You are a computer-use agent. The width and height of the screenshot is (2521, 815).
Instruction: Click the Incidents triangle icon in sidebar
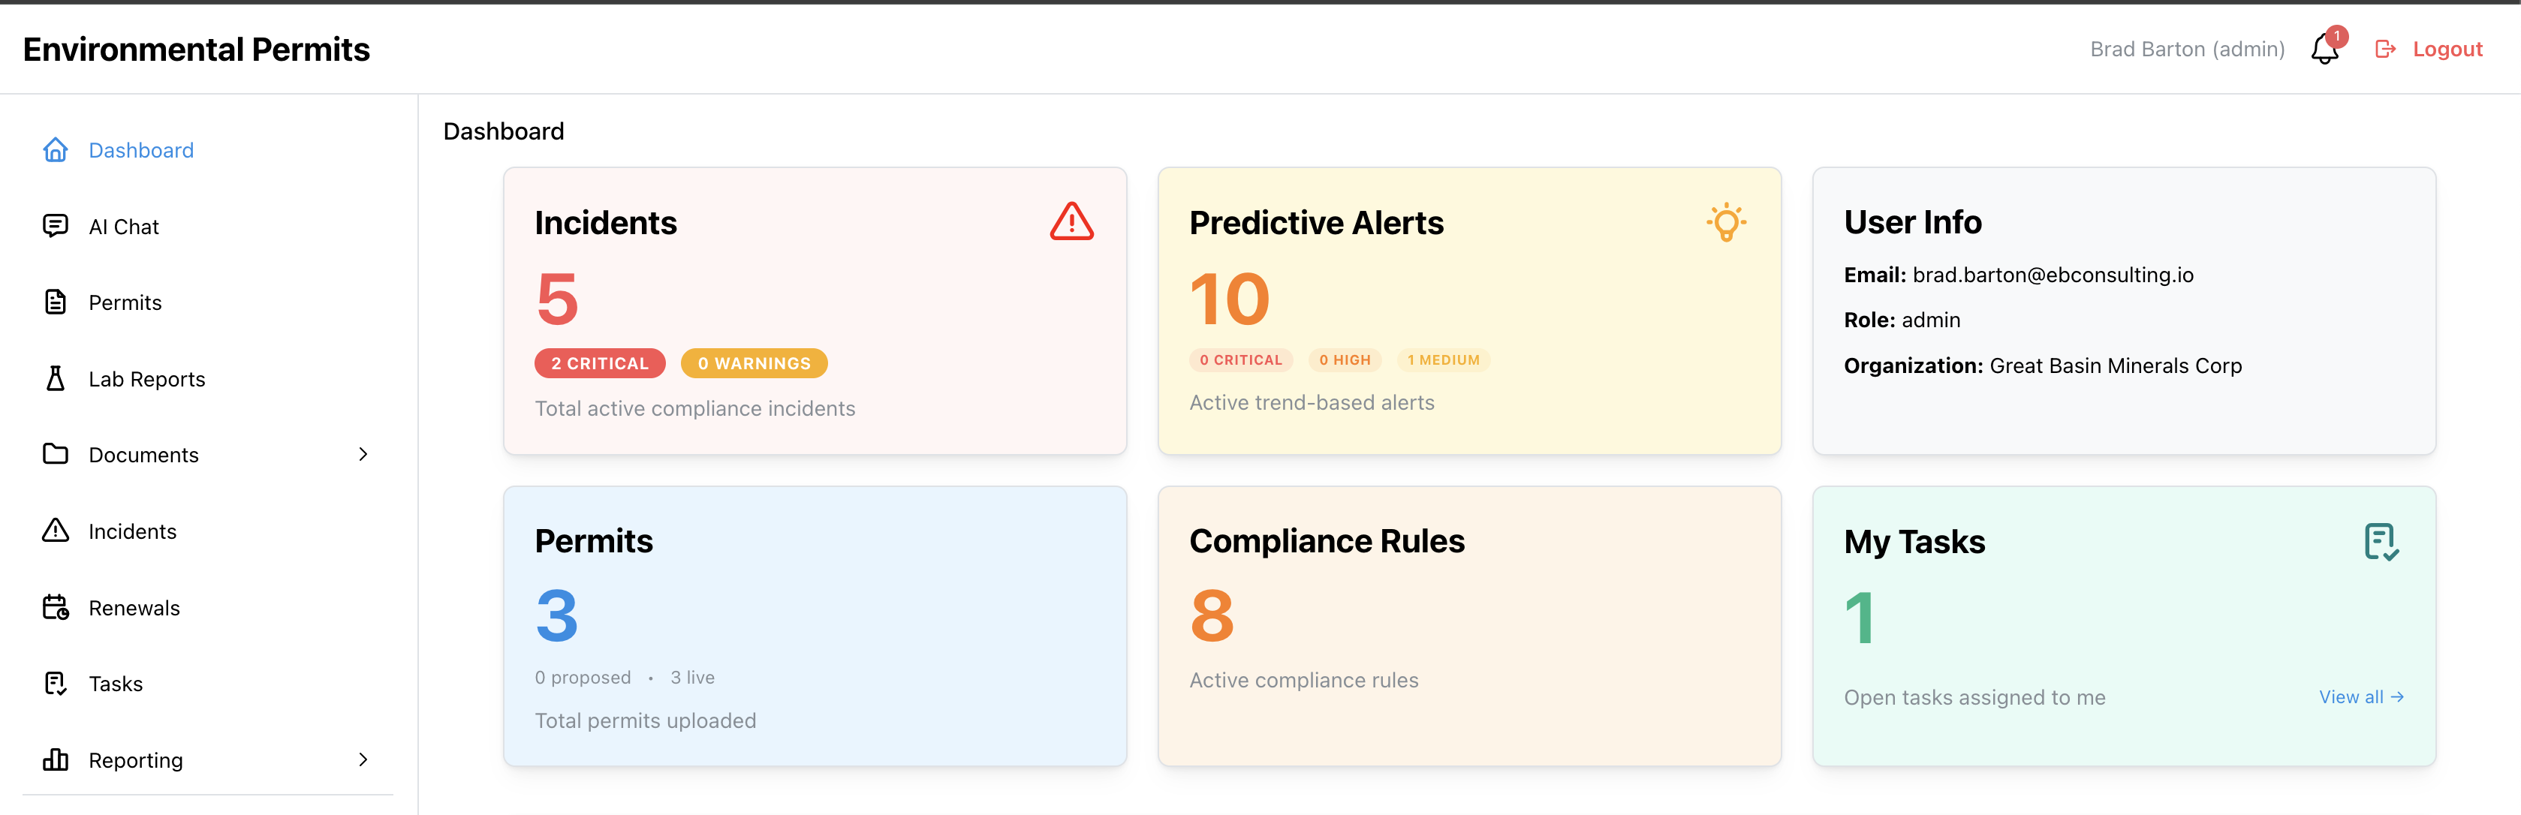click(x=56, y=531)
